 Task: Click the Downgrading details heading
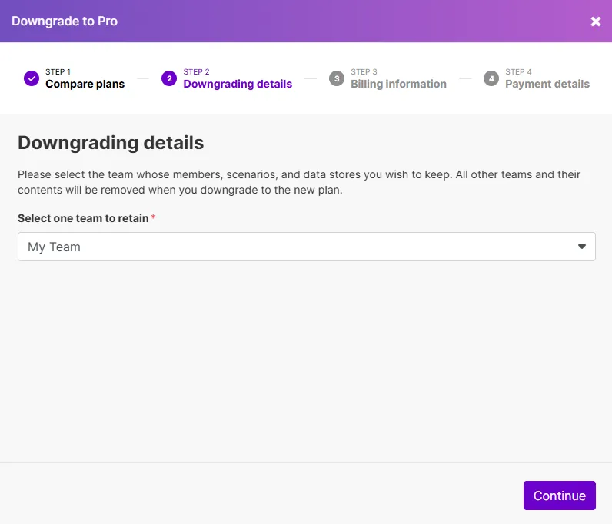click(111, 143)
